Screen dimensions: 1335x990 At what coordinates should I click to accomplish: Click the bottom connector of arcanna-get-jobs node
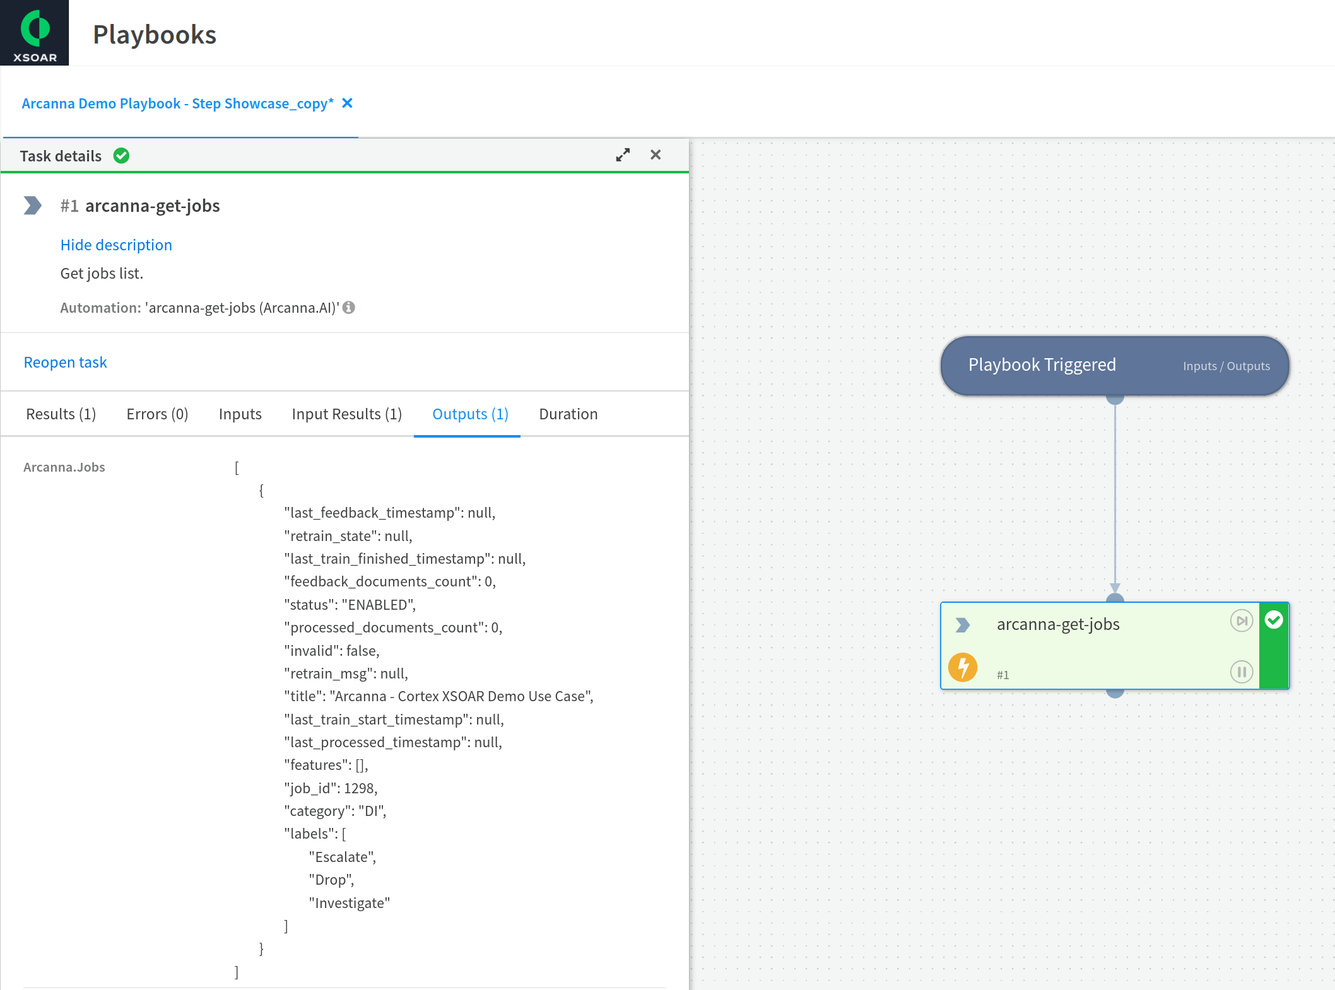[x=1115, y=692]
